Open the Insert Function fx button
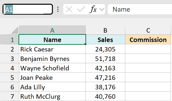Image resolution: width=172 pixels, height=101 pixels. [93, 9]
